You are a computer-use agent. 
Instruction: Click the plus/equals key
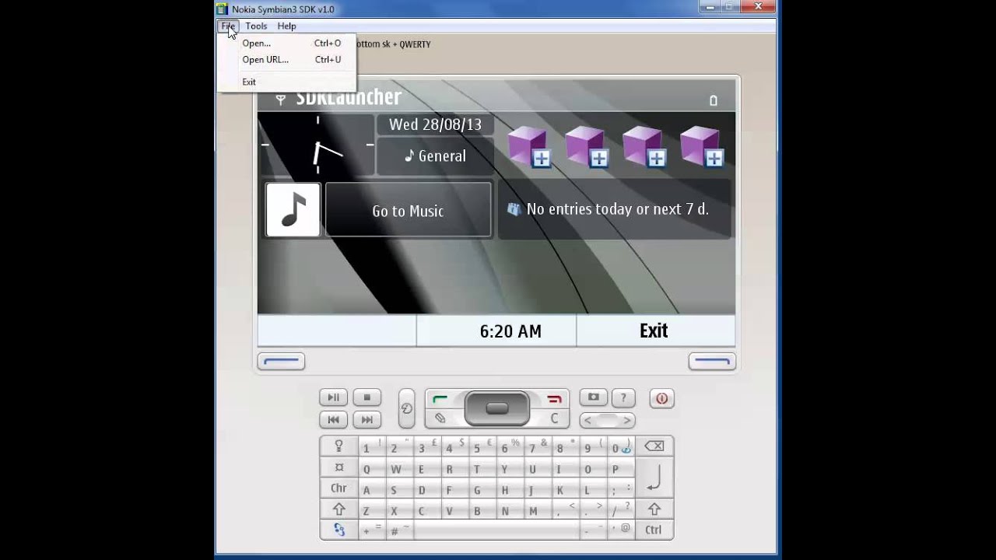point(371,530)
